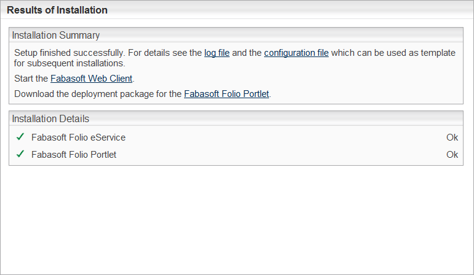Click green checkmark beside Fabasoft Folio eService

pos(20,137)
